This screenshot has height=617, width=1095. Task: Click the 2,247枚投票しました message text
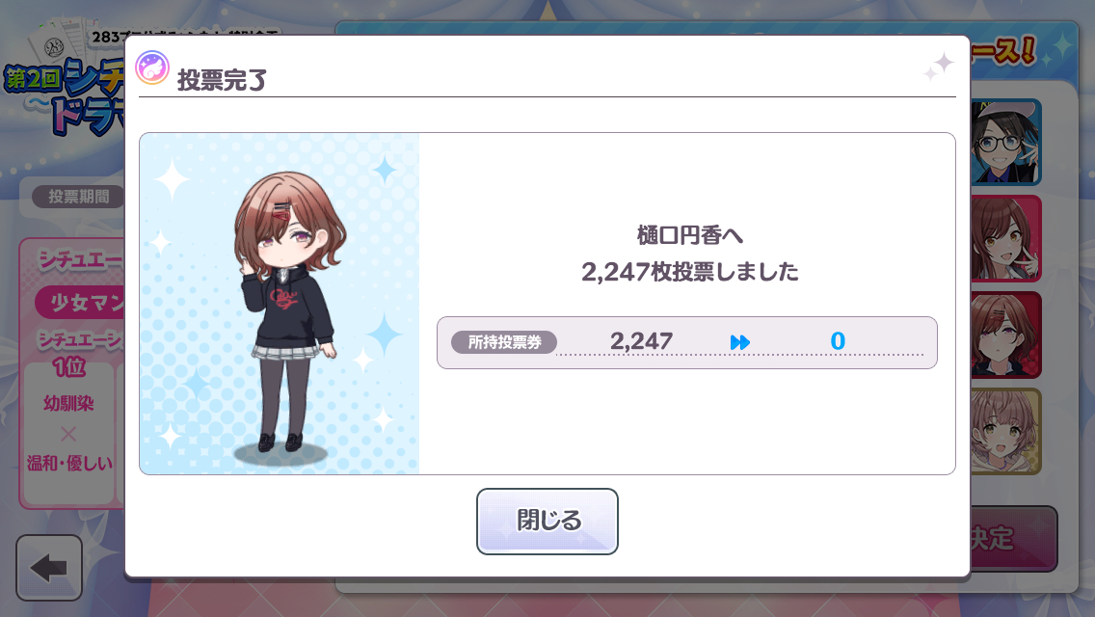pyautogui.click(x=689, y=272)
